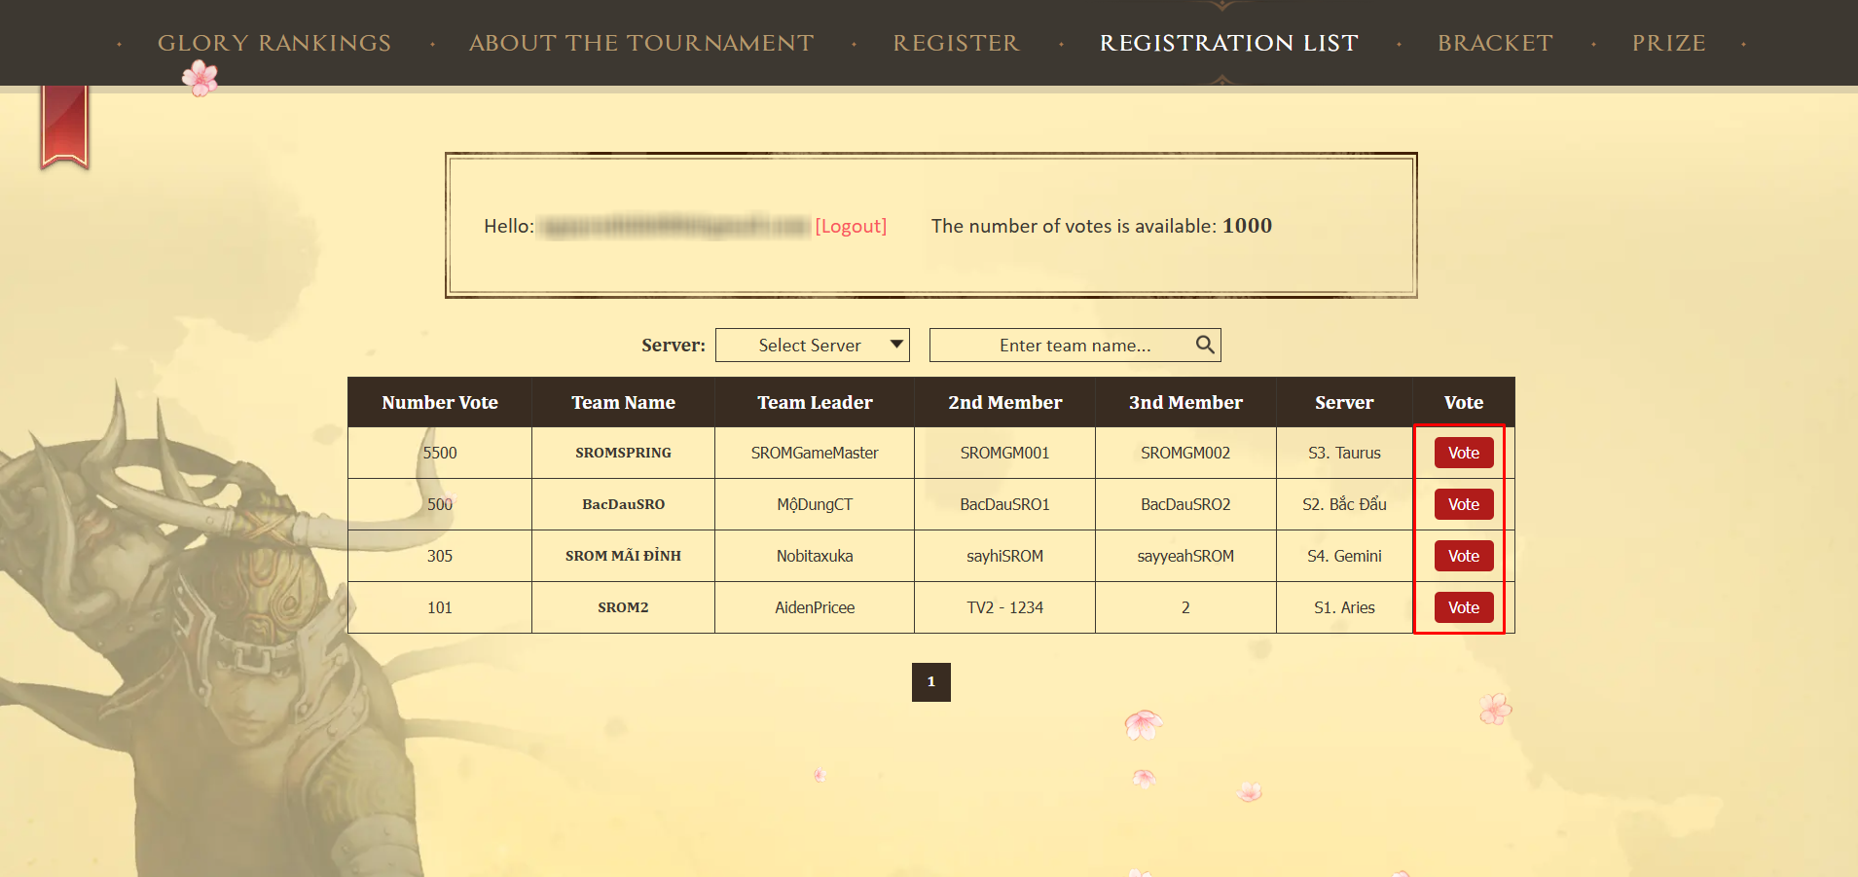This screenshot has width=1858, height=877.
Task: Vote for team SROM MÃI ĐỈNH
Action: pyautogui.click(x=1463, y=556)
